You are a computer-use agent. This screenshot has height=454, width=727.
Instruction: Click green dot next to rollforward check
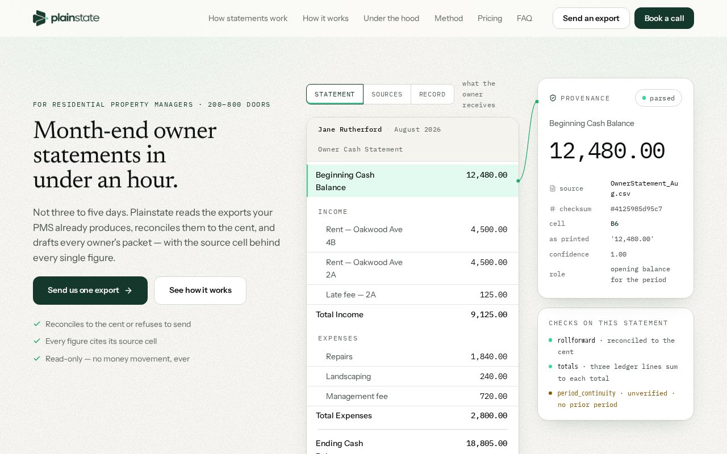(550, 340)
